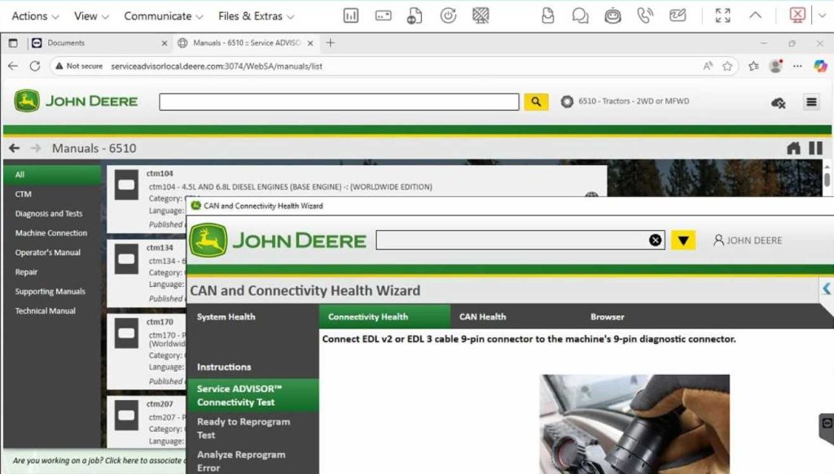Collapse the remote toolbar with up chevron
Image resolution: width=834 pixels, height=474 pixels.
tap(755, 16)
